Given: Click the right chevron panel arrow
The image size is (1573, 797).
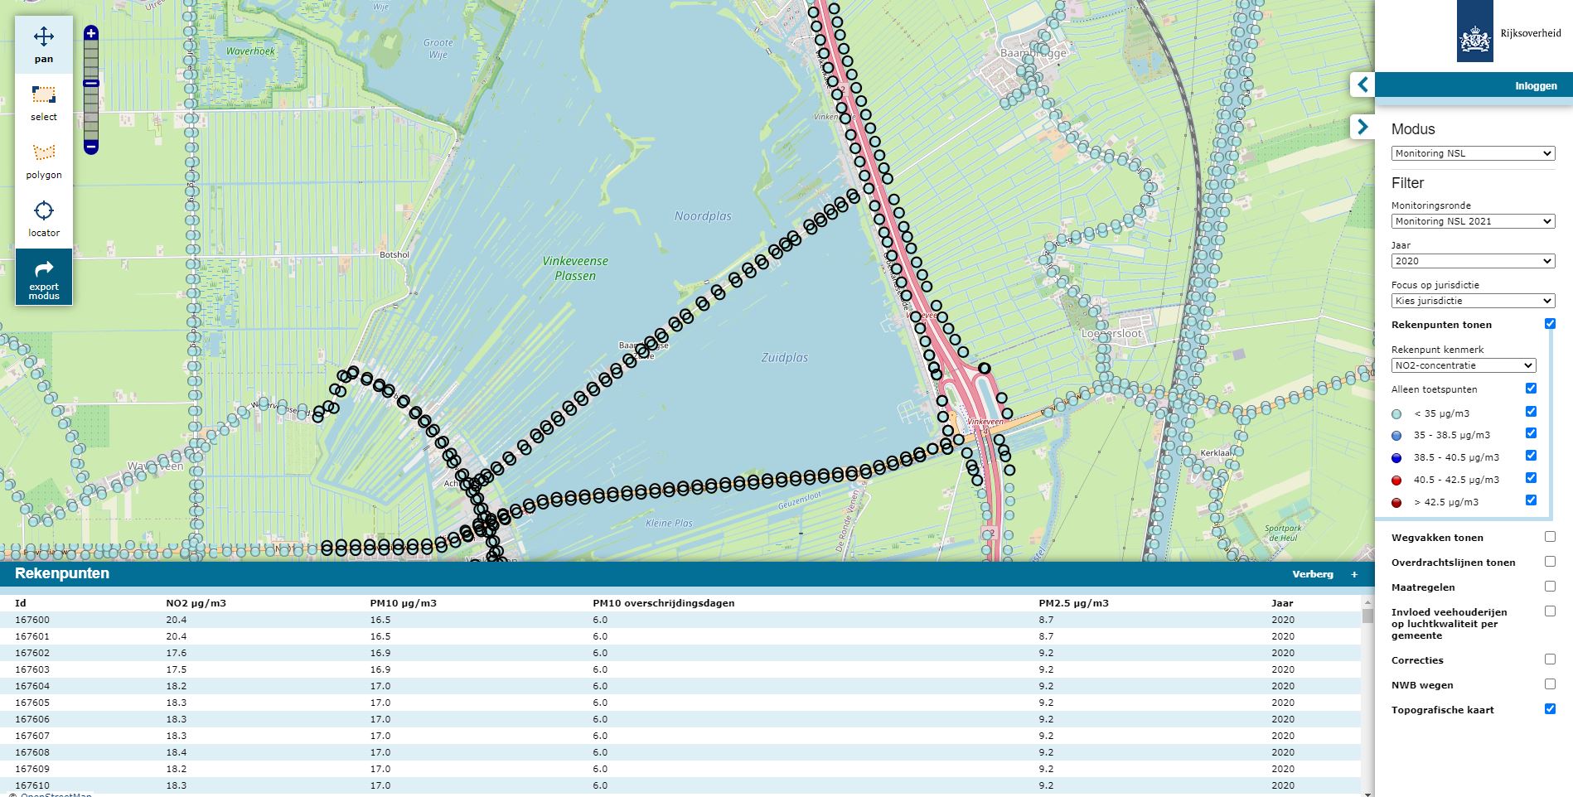Looking at the screenshot, I should 1362,127.
